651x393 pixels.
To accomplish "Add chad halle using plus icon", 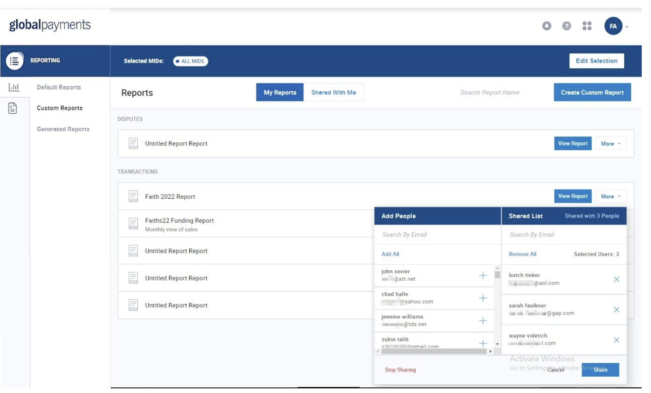I will (482, 298).
